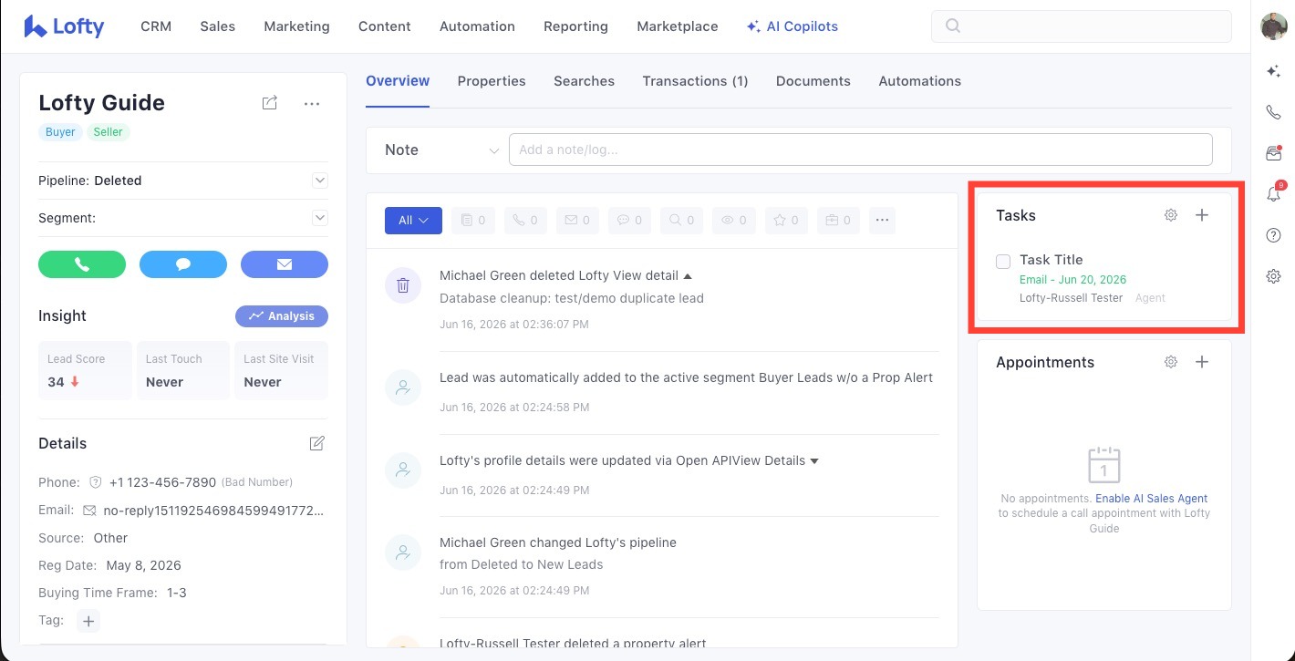Open the dialer phone icon in sidebar
The width and height of the screenshot is (1295, 661).
[1274, 113]
